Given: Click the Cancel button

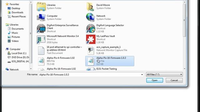Looking at the screenshot, I should click(x=174, y=80).
